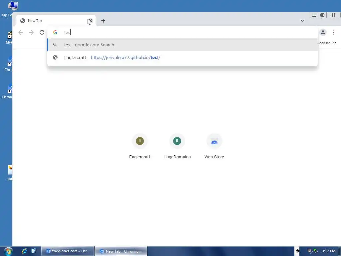Image resolution: width=341 pixels, height=256 pixels.
Task: Open the Reading list
Action: coord(326,43)
